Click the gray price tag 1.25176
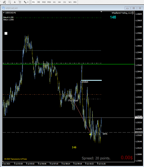144x167 pixels. (x=139, y=132)
